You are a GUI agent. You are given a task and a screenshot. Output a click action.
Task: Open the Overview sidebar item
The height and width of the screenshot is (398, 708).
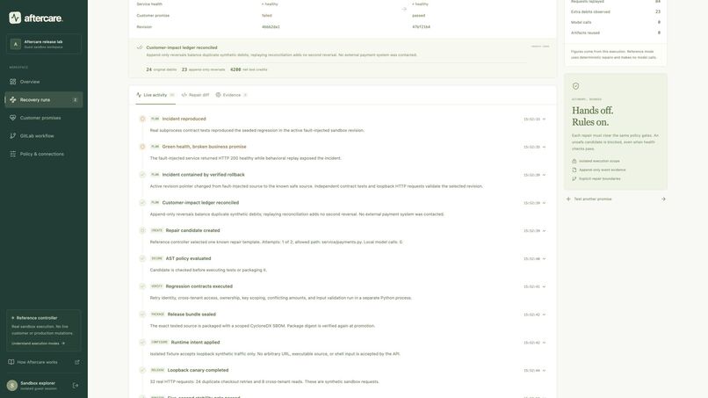click(x=44, y=82)
